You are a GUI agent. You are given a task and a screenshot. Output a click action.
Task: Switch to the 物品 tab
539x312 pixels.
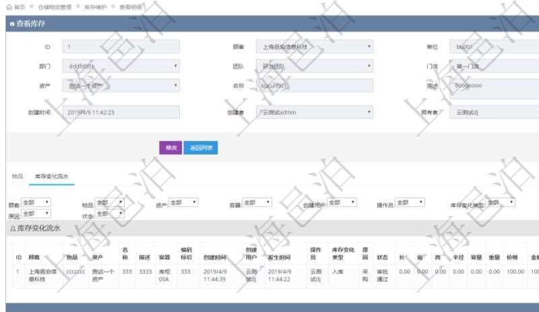click(18, 176)
